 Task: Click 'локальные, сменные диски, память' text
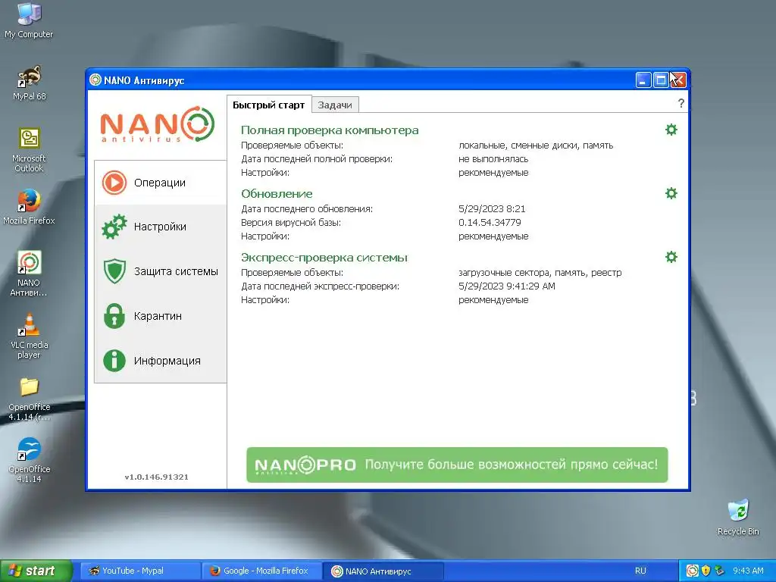click(536, 145)
